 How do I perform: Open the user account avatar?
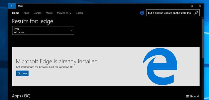(142, 13)
